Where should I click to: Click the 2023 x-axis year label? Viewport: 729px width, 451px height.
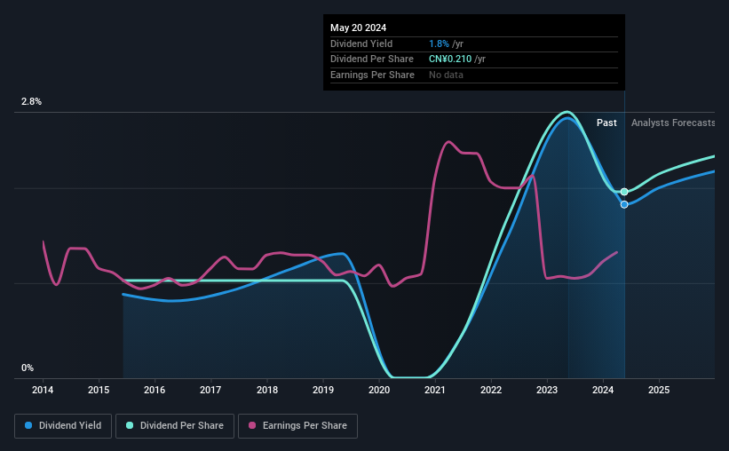(547, 390)
